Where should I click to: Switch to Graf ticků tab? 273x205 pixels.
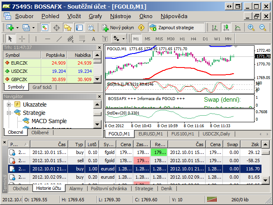point(42,87)
